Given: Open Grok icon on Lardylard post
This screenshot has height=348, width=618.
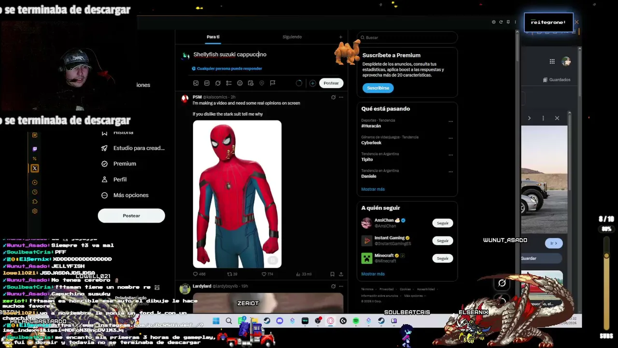Looking at the screenshot, I should coord(333,286).
